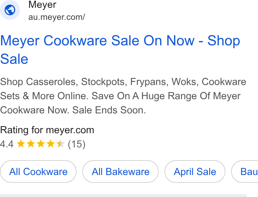
Task: Click the 'Shop Casseroles, Stockpots' description line
Action: pyautogui.click(x=123, y=82)
